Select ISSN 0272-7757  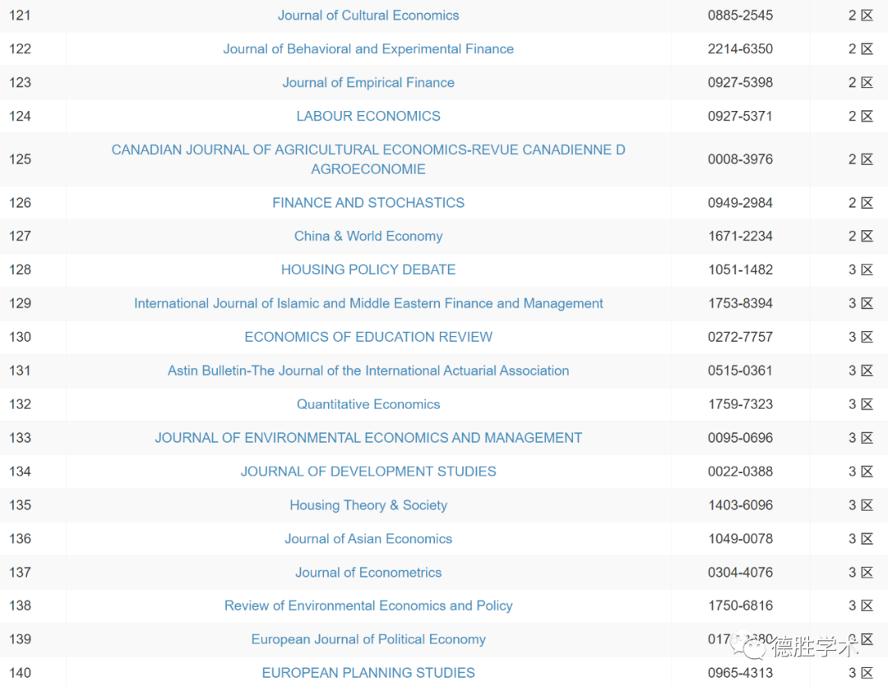tap(740, 337)
